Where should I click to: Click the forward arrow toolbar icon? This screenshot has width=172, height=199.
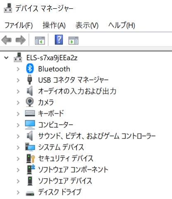click(x=21, y=40)
